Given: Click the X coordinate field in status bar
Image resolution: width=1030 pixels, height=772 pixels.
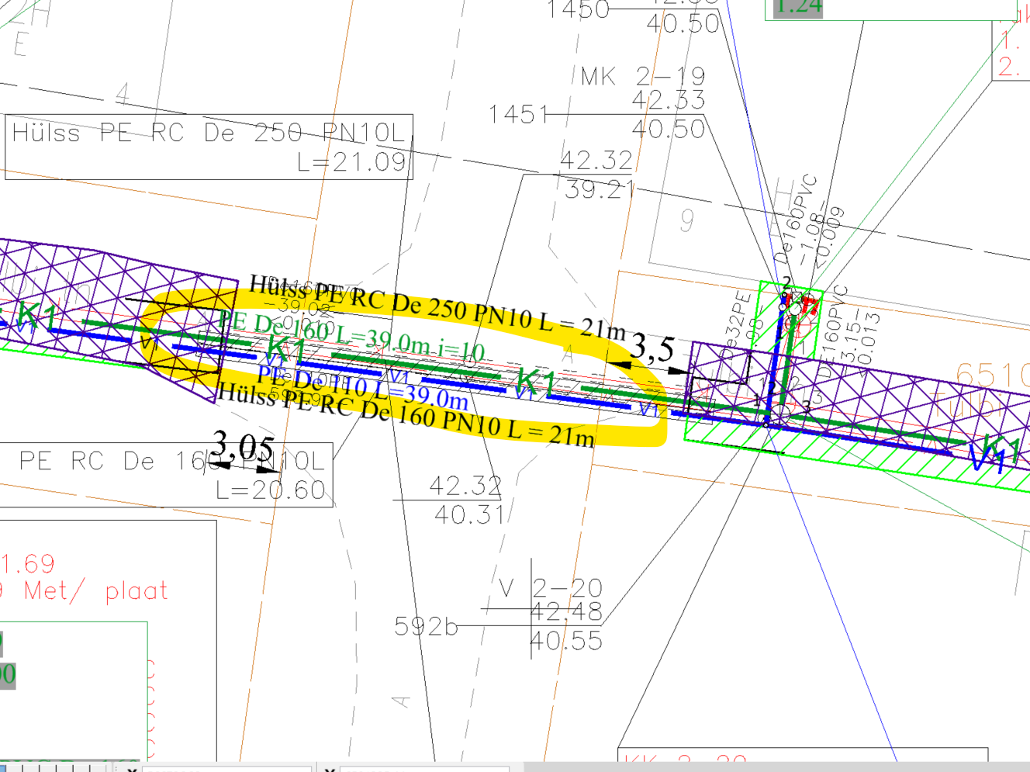Looking at the screenshot, I should (225, 768).
